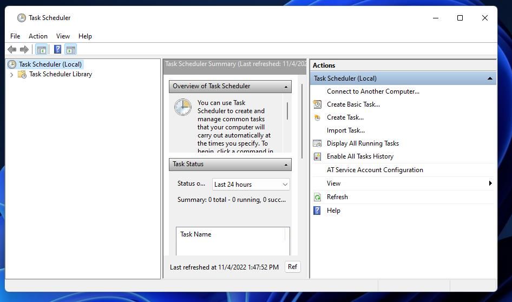Open the View menu in menu bar
The width and height of the screenshot is (512, 302).
tap(63, 36)
